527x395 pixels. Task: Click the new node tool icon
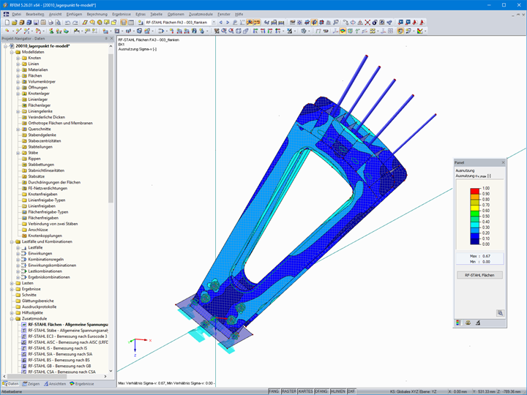coord(7,31)
